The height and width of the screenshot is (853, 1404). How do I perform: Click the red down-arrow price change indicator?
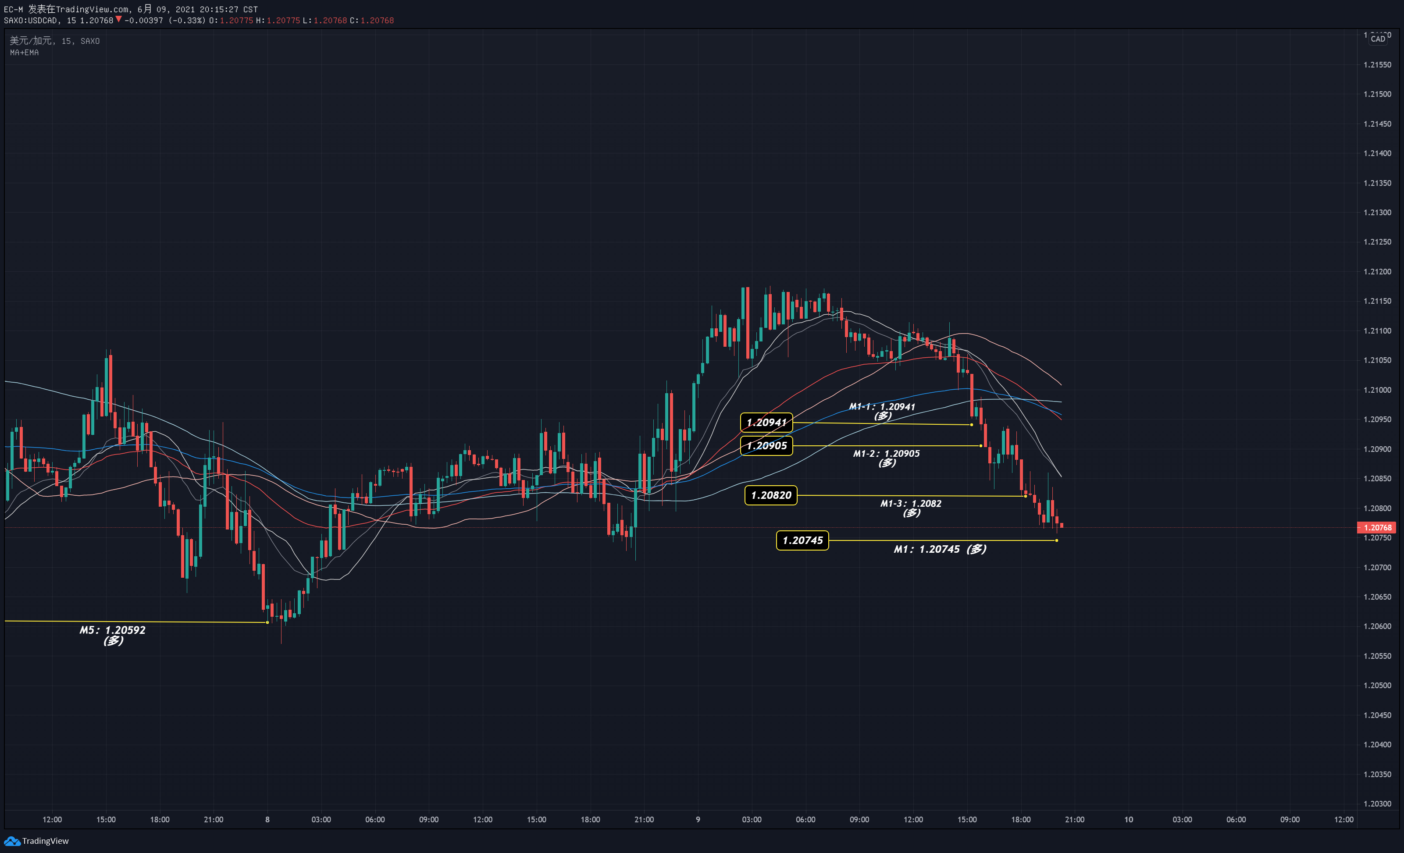click(x=118, y=19)
